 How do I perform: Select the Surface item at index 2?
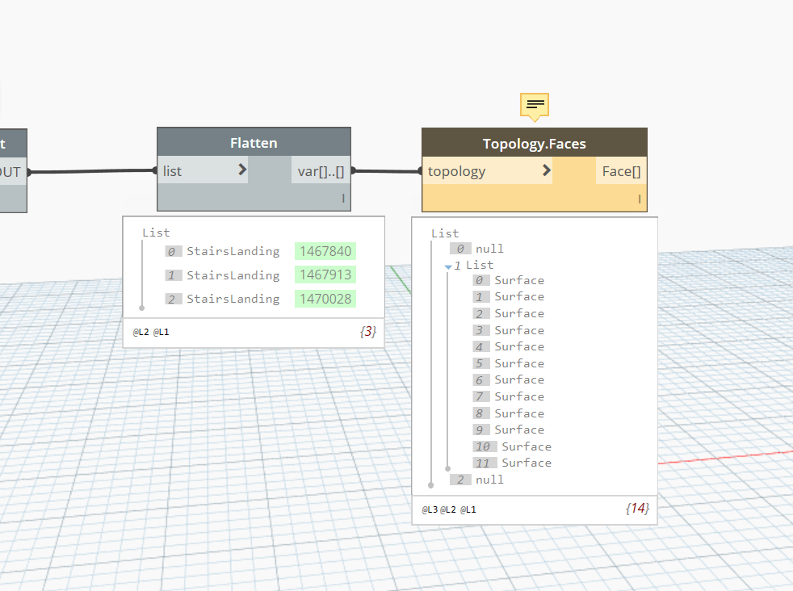pos(509,313)
